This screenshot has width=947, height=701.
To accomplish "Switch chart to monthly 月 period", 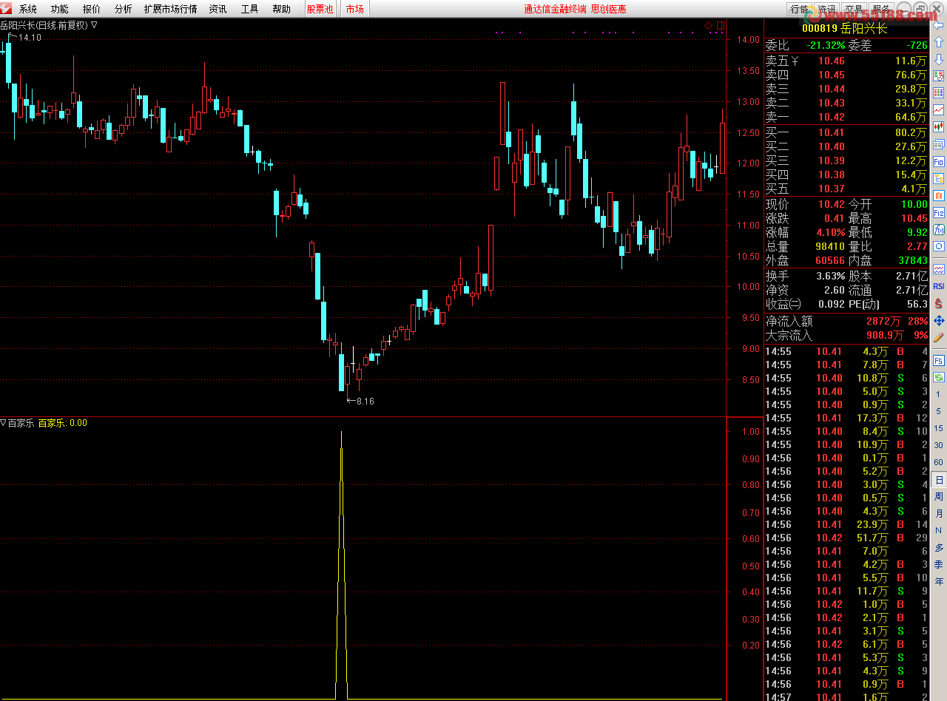I will pos(938,513).
